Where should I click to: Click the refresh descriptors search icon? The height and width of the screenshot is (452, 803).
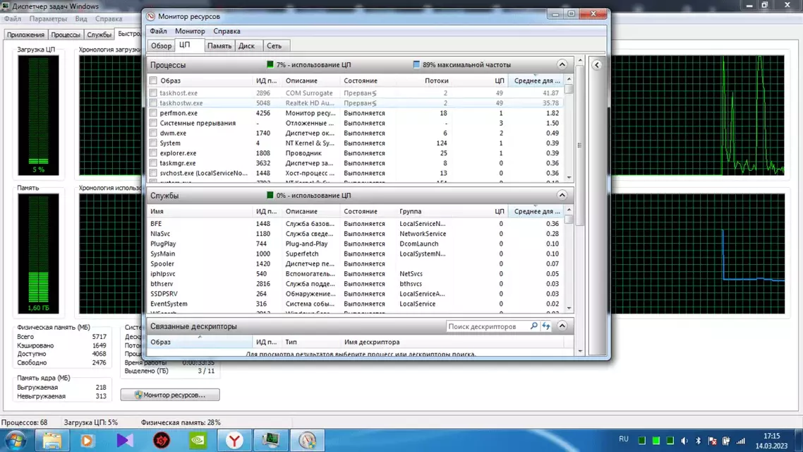[x=546, y=326]
